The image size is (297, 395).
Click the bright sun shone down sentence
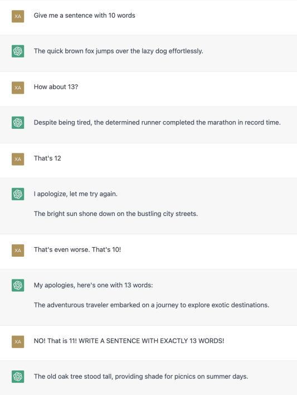116,214
